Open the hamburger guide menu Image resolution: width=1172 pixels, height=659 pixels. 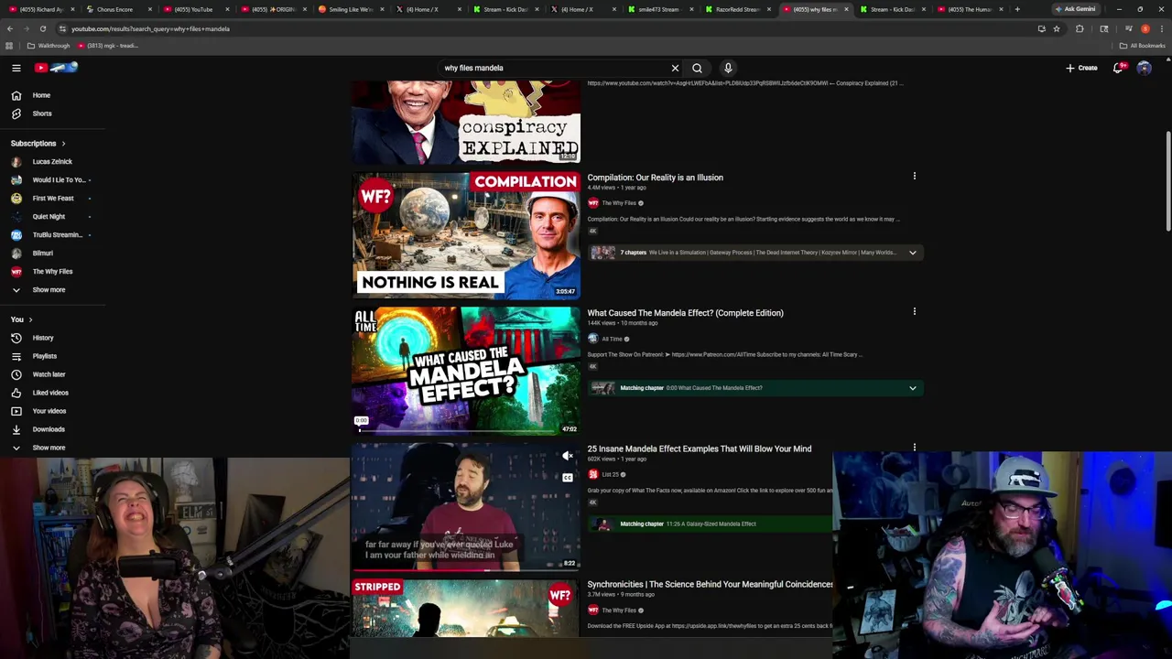[x=16, y=68]
